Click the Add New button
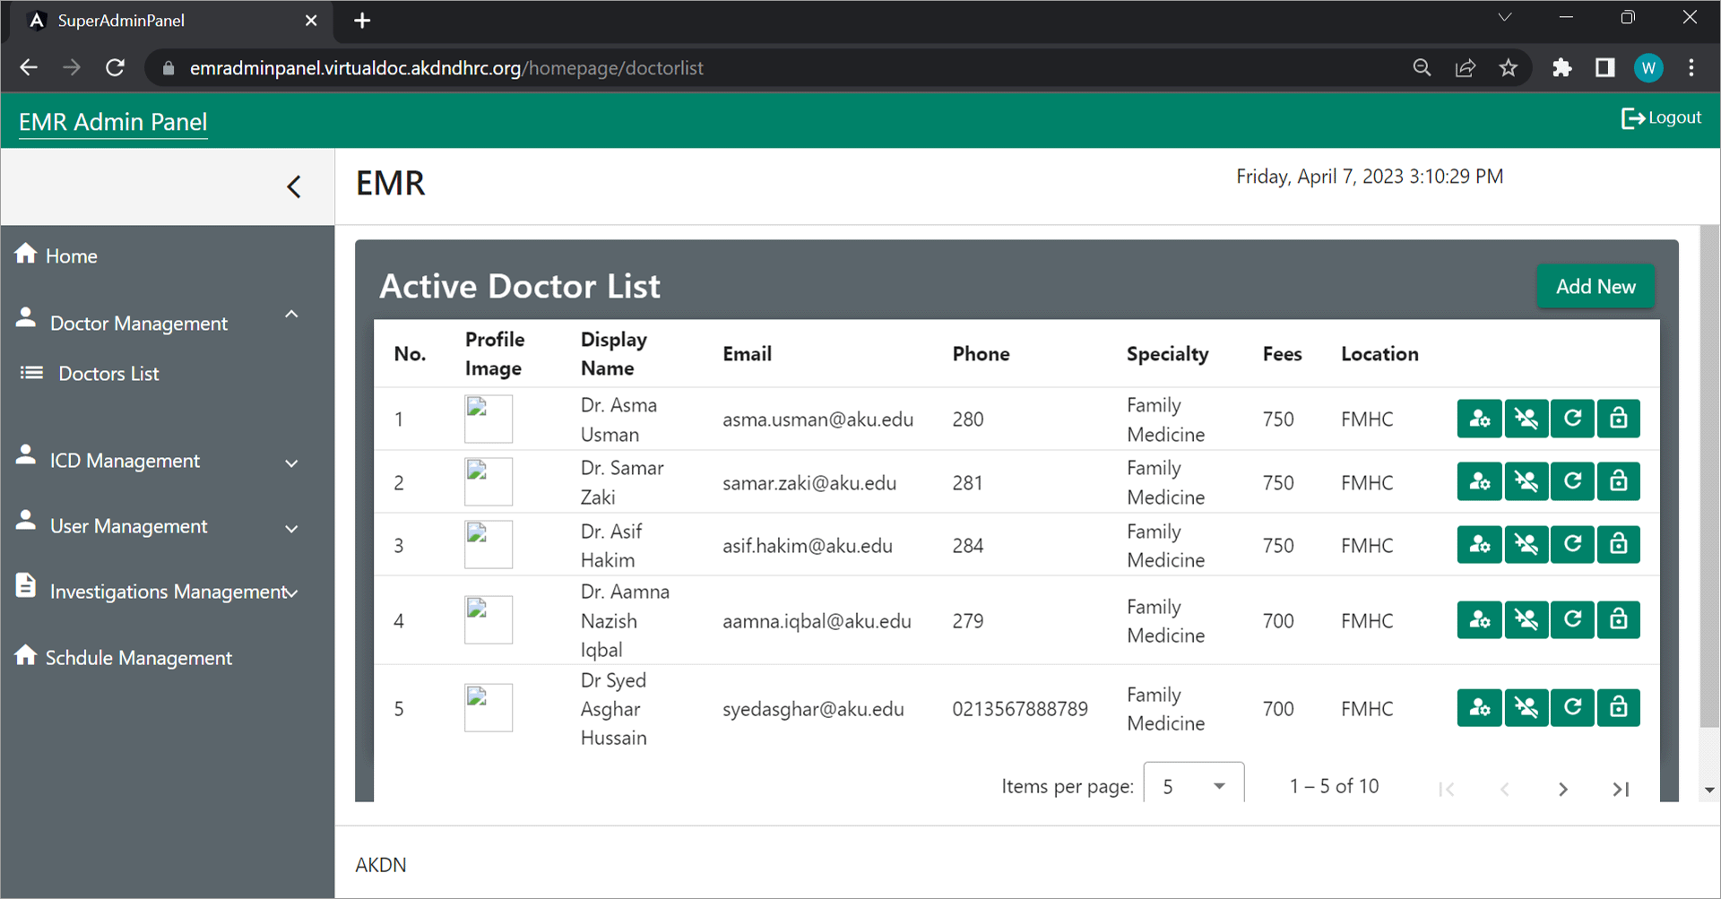 [1596, 286]
